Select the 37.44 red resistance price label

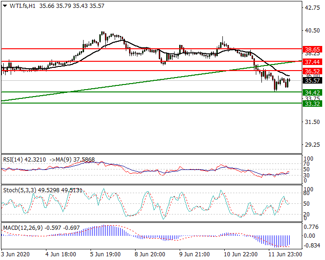click(312, 62)
